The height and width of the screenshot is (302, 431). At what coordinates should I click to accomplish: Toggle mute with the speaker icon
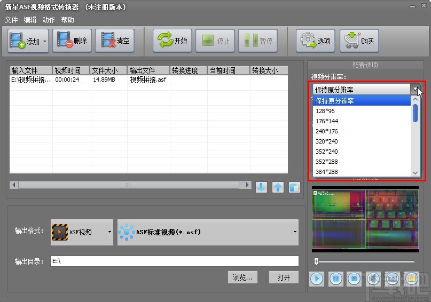[373, 278]
